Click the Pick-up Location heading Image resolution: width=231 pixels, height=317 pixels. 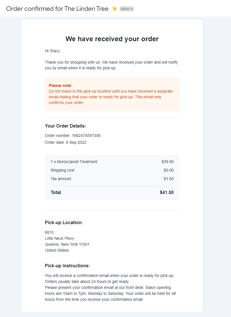click(64, 223)
